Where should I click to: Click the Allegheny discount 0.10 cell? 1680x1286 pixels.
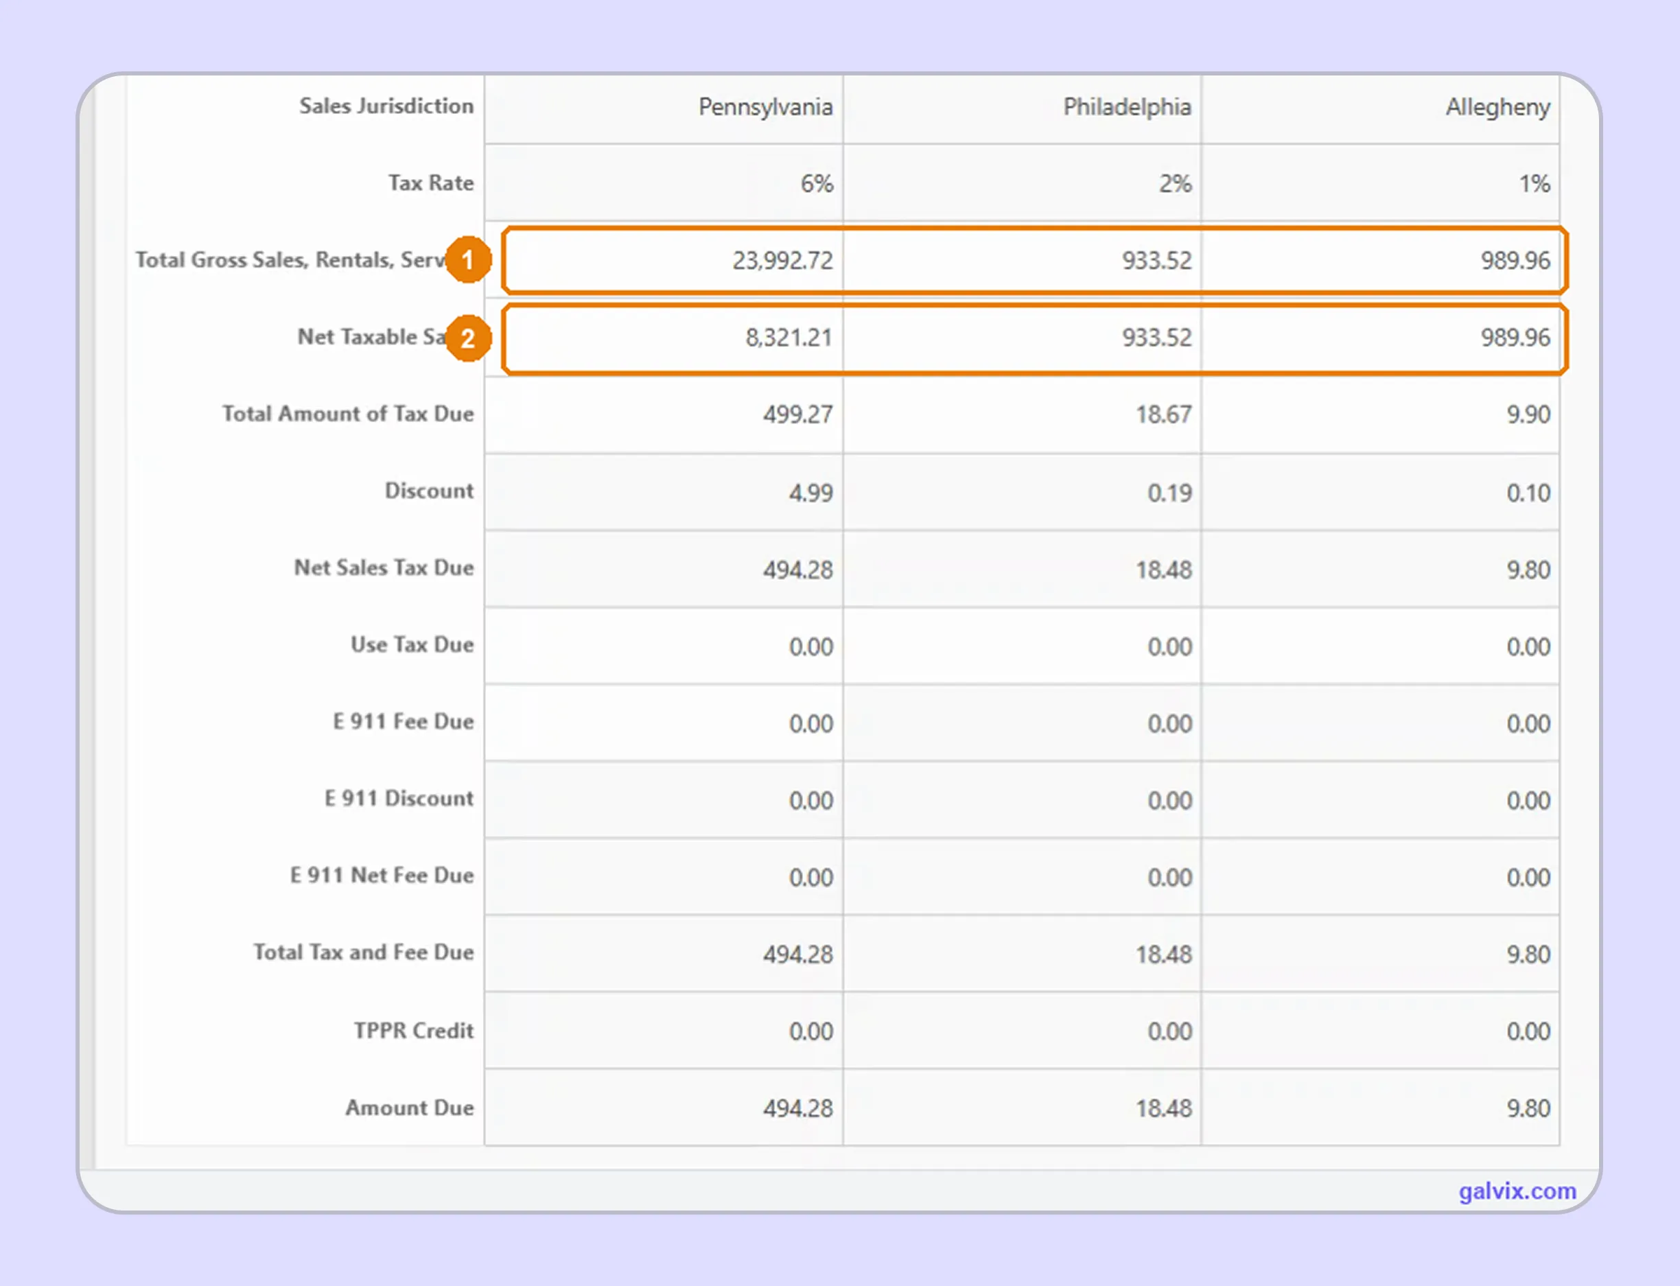coord(1380,492)
